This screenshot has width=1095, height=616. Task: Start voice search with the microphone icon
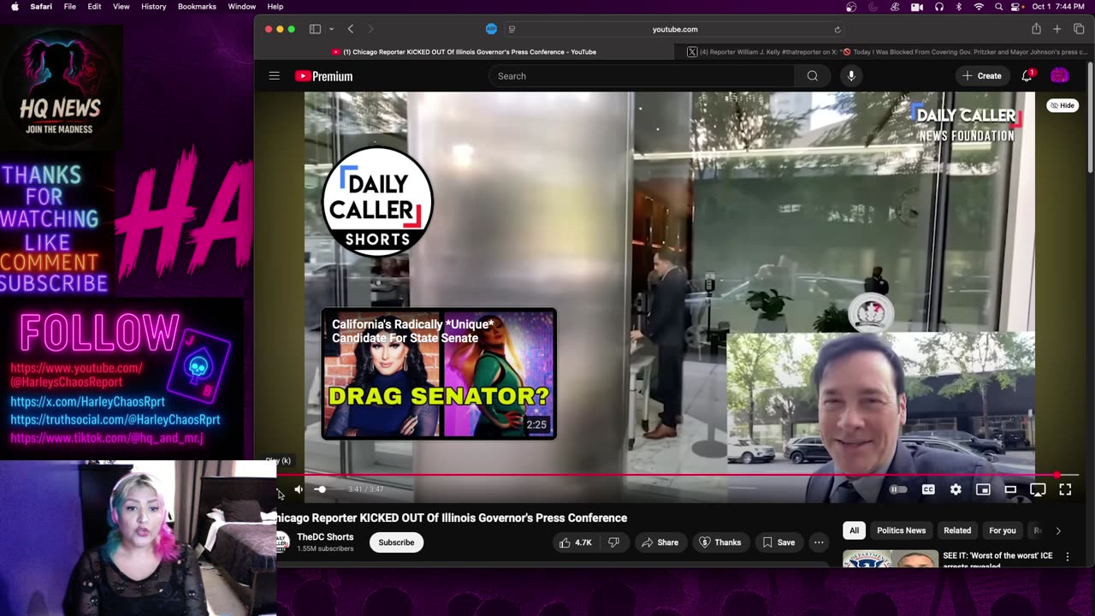coord(851,76)
